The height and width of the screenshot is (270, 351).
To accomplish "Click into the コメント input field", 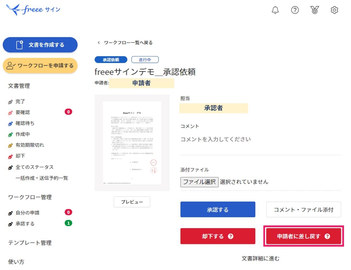I will coord(261,144).
